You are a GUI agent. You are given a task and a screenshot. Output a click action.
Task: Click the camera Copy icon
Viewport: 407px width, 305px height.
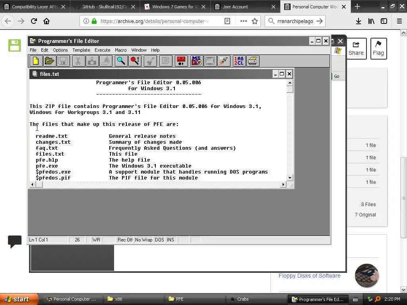click(92, 61)
